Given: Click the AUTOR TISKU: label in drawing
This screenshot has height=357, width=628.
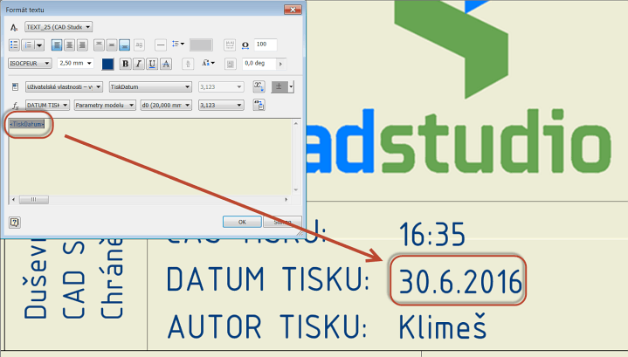Looking at the screenshot, I should click(x=267, y=327).
